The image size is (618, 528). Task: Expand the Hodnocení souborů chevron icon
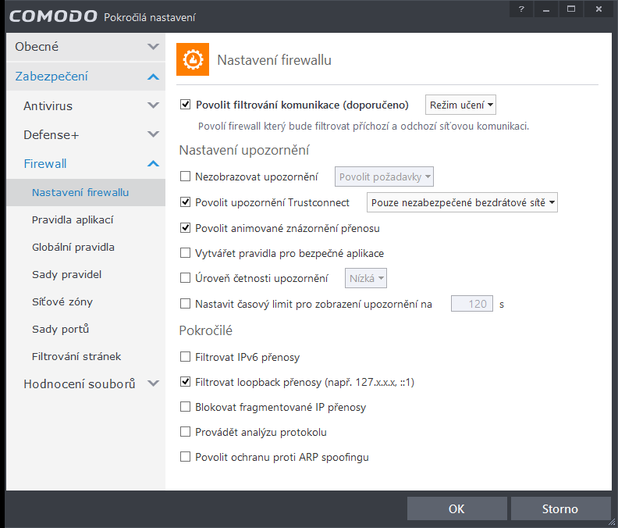click(153, 384)
